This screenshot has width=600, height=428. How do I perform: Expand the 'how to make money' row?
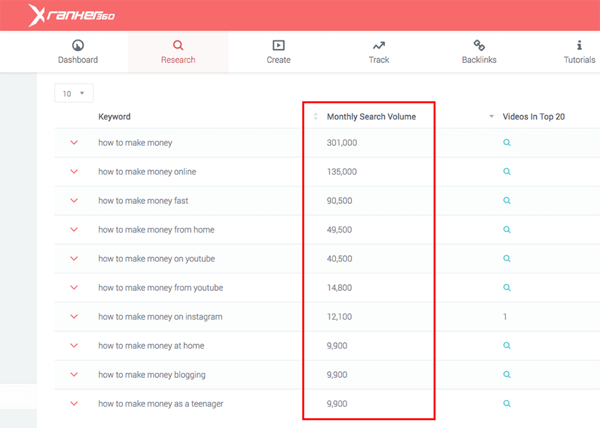[x=74, y=143]
